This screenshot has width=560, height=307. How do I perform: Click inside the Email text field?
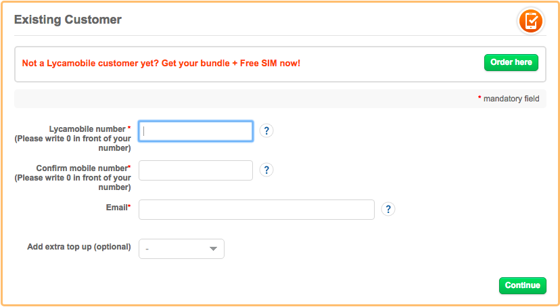256,210
